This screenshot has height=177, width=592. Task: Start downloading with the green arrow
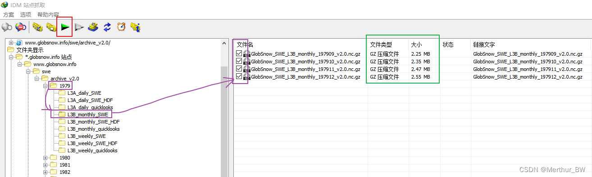coord(65,27)
